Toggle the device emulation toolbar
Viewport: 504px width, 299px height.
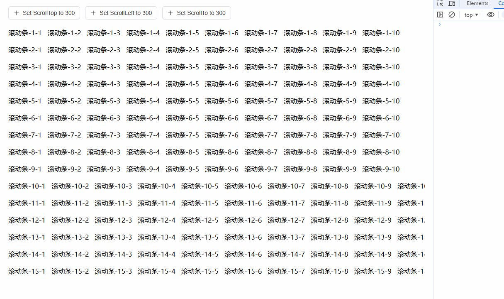pos(452,4)
